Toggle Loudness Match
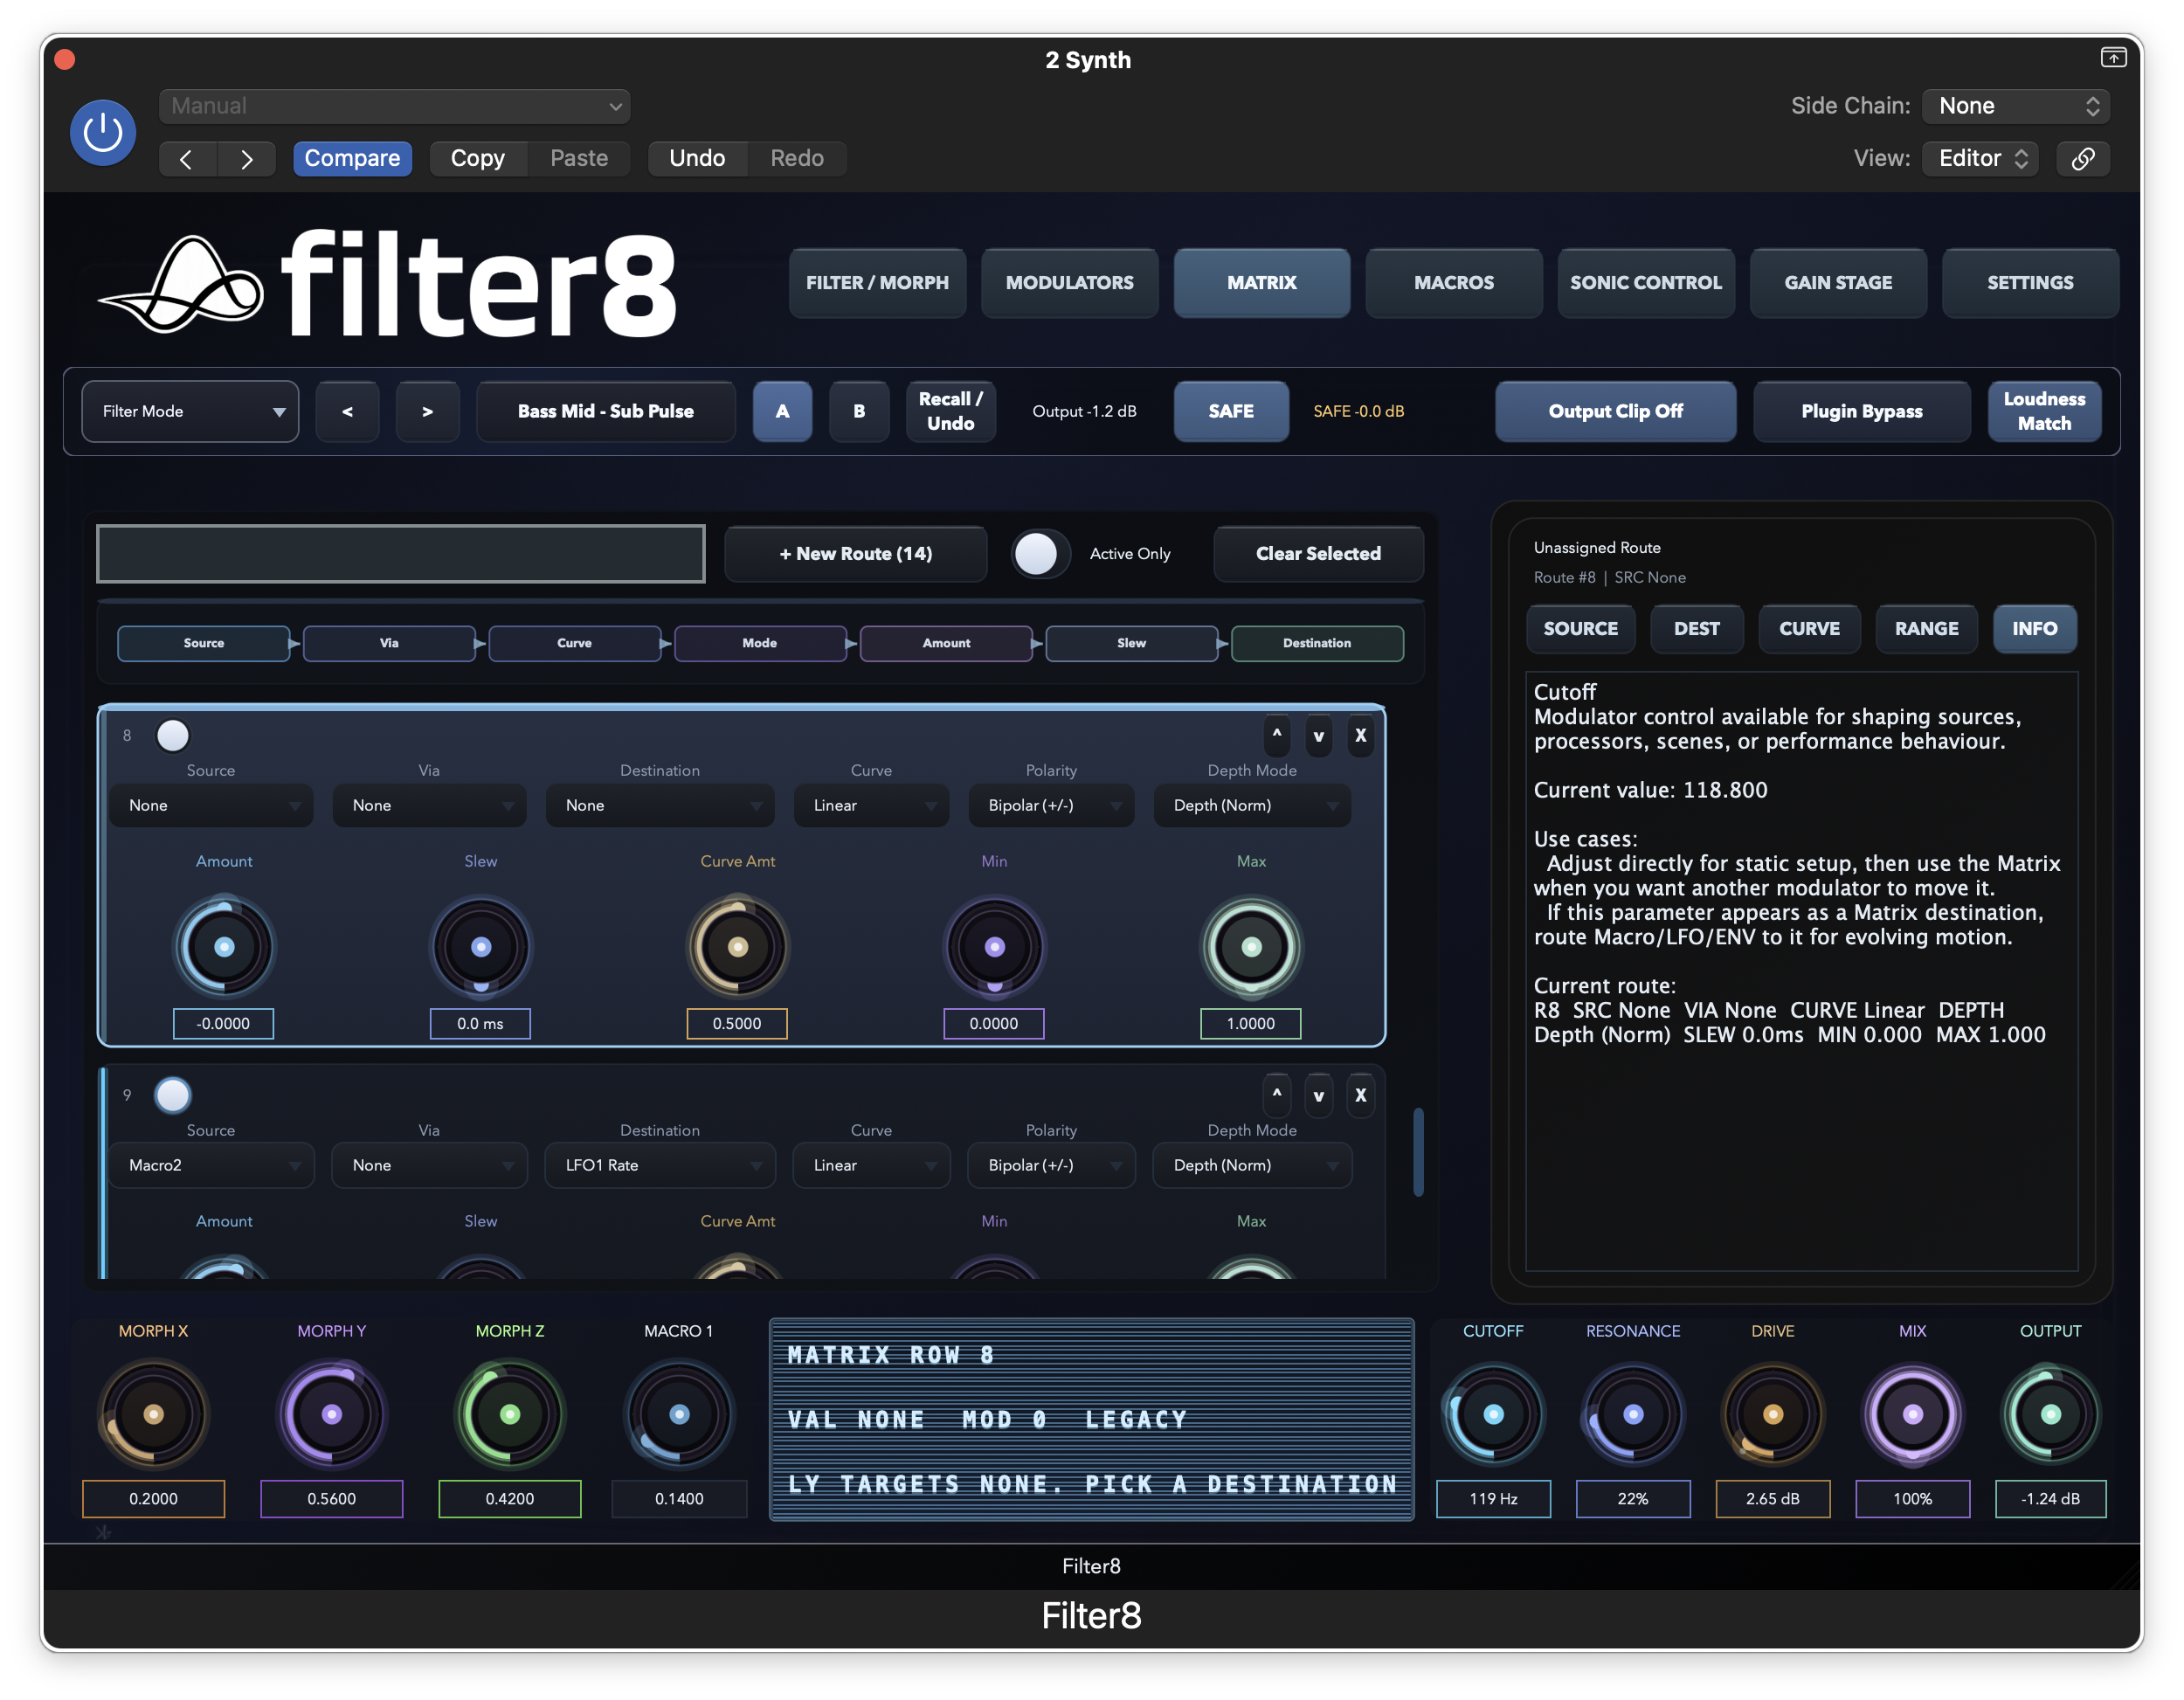This screenshot has width=2184, height=1700. (2044, 412)
